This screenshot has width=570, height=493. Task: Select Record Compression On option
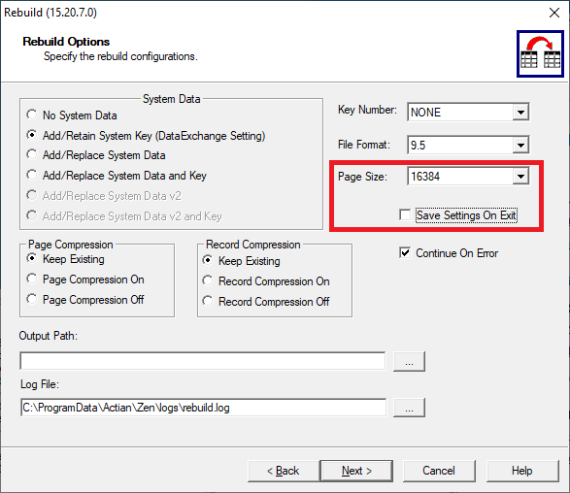tap(266, 281)
